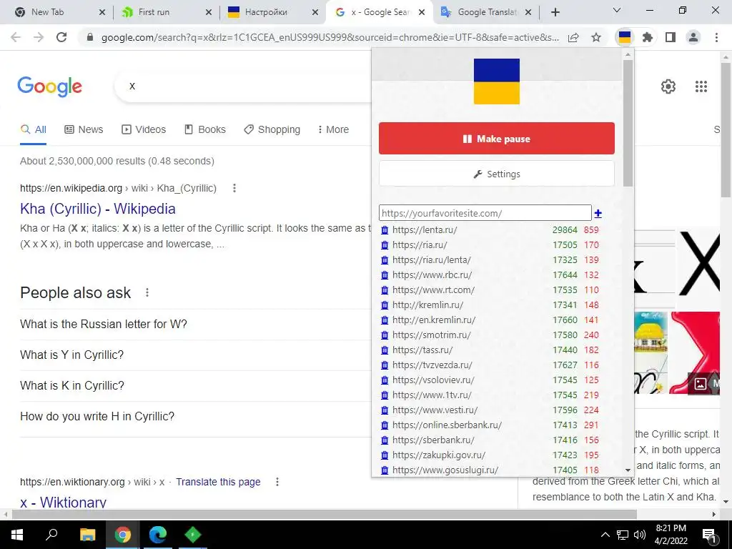This screenshot has height=549, width=732.
Task: Open File Explorer from taskbar
Action: 87,535
